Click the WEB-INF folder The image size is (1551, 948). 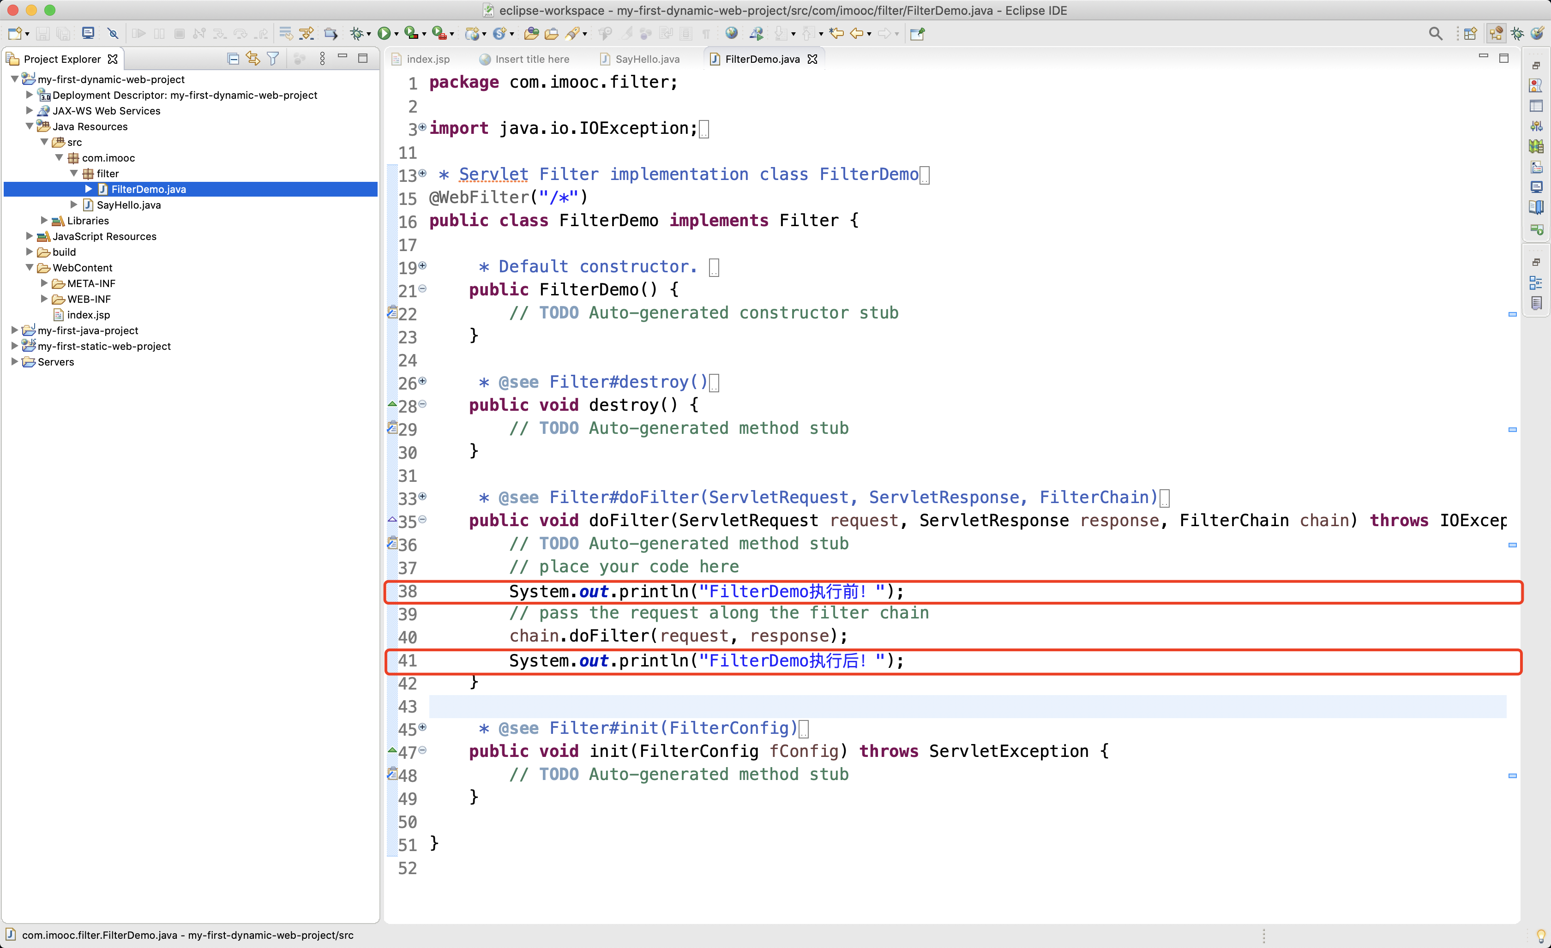pyautogui.click(x=89, y=299)
